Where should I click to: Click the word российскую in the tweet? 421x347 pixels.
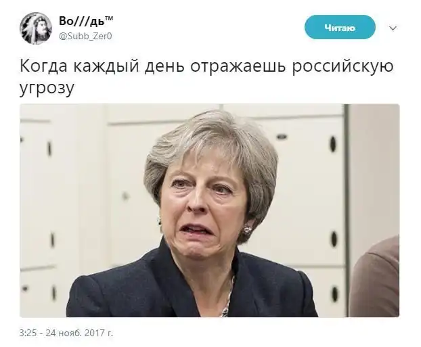tap(343, 67)
